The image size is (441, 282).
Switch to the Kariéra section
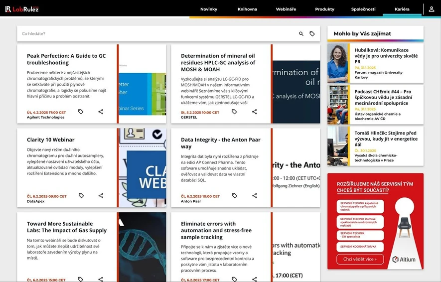(402, 9)
